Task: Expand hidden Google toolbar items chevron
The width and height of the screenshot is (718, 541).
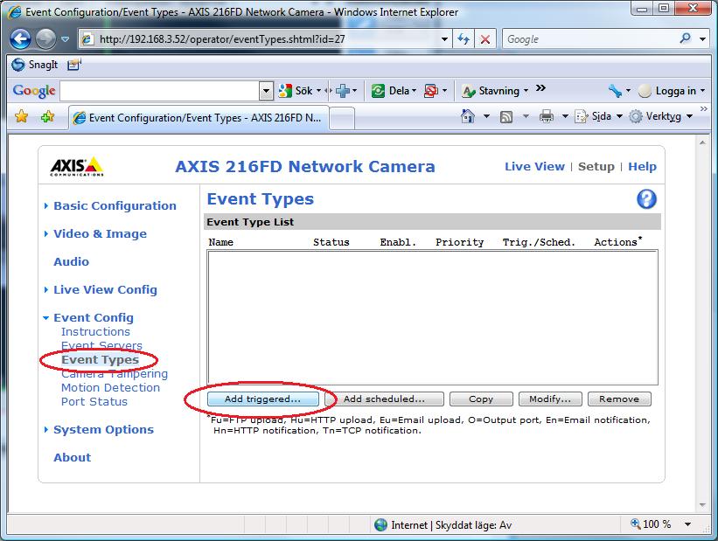Action: [540, 88]
